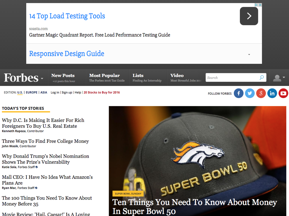Open the Mall CEO Amazon story
Viewport: 289px width, 216px height.
[x=47, y=180]
